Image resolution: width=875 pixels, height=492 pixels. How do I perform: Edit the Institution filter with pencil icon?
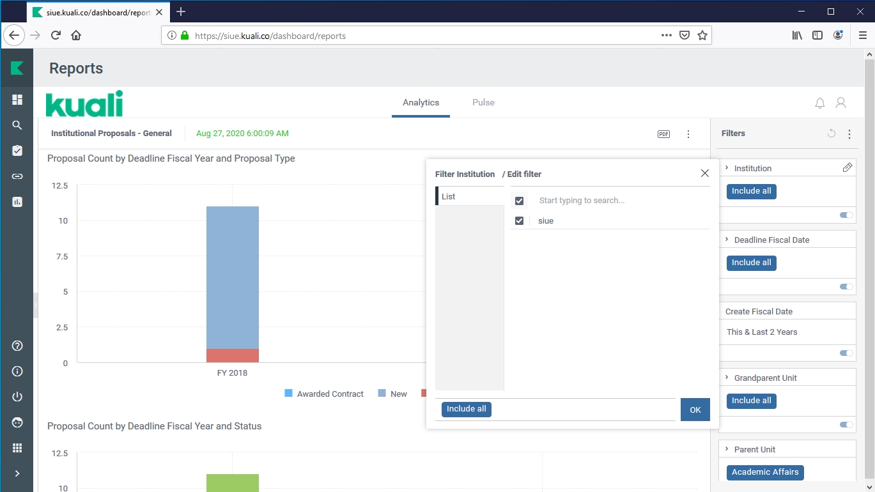coord(848,167)
